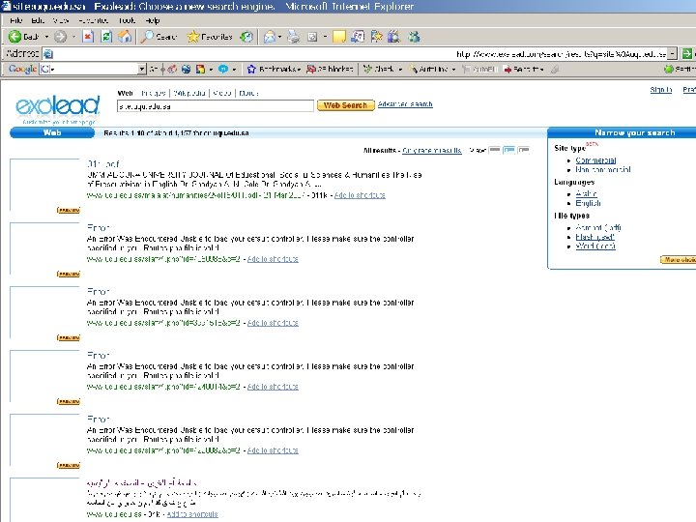Open the View menu
Image resolution: width=696 pixels, height=522 pixels.
click(x=60, y=20)
